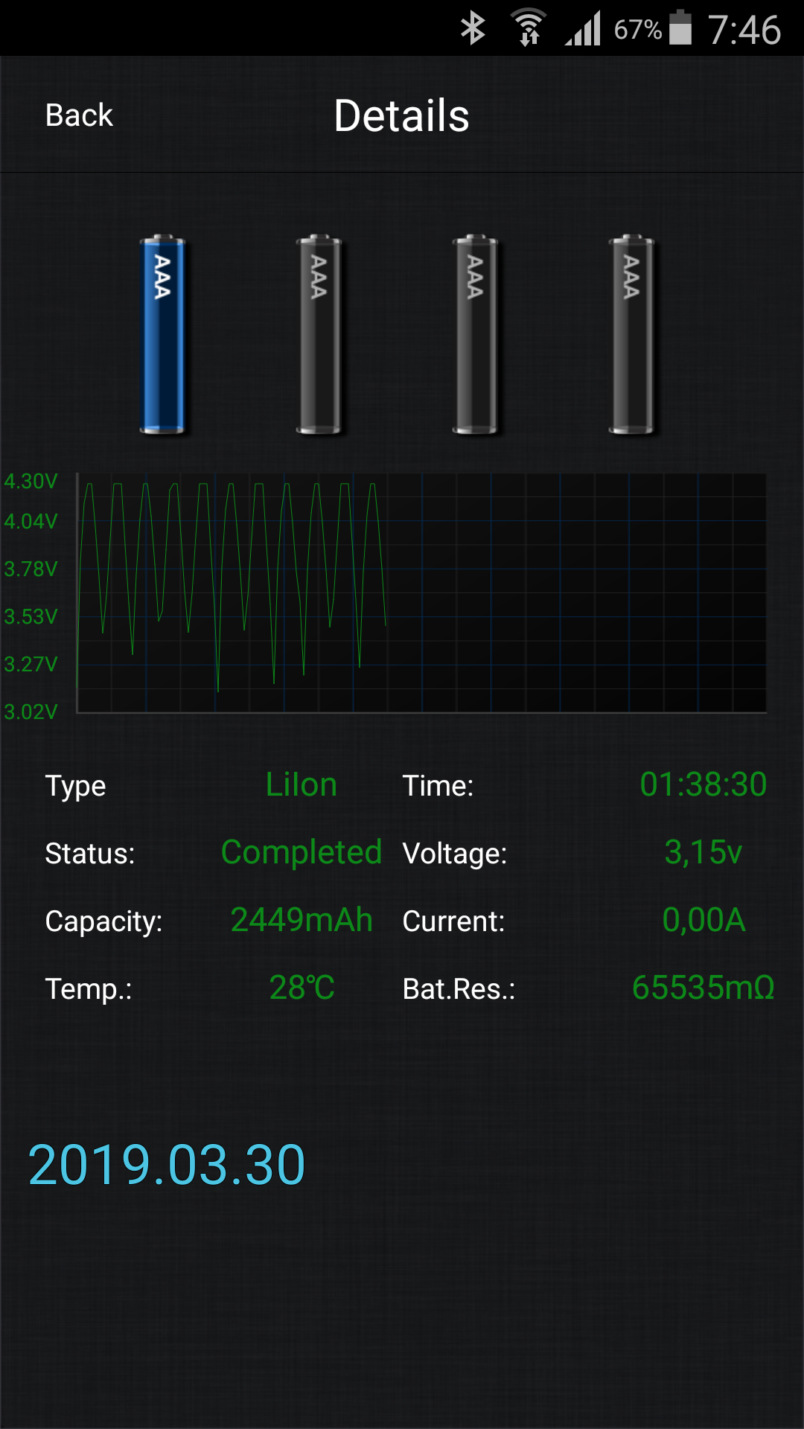Select the fourth grey battery slot

[x=631, y=334]
